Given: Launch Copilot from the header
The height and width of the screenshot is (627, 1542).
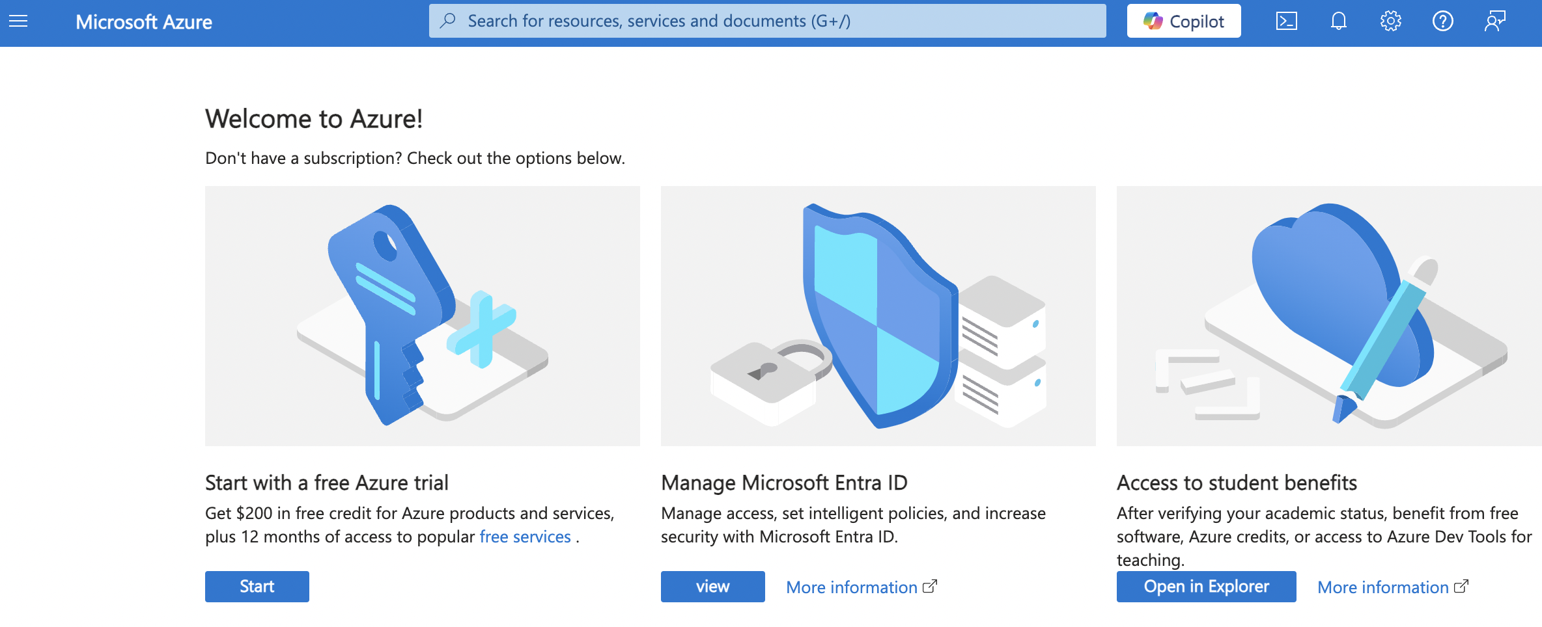Looking at the screenshot, I should pos(1184,21).
